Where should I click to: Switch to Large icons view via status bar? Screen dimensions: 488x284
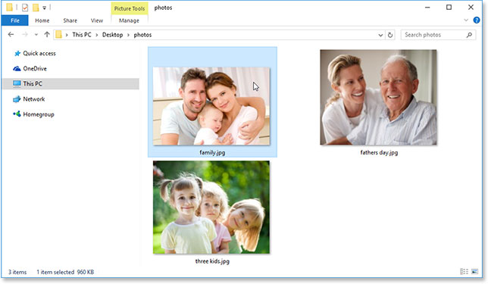[474, 272]
